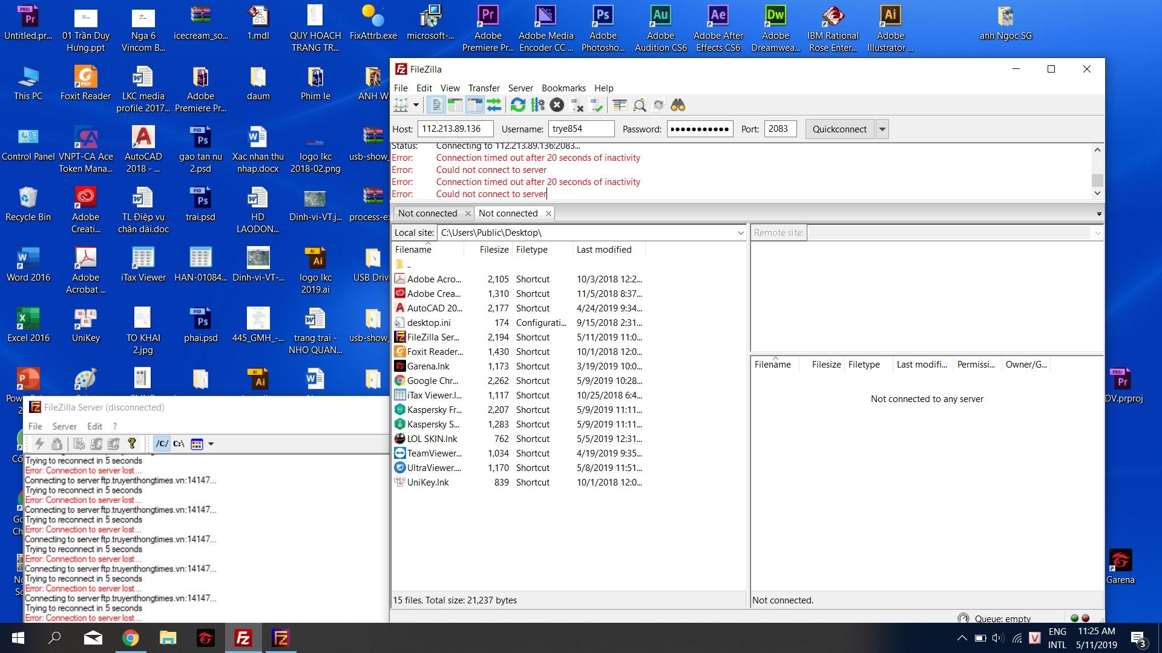Toggle message log display in FileZilla toolbar
The image size is (1162, 653).
click(x=436, y=105)
